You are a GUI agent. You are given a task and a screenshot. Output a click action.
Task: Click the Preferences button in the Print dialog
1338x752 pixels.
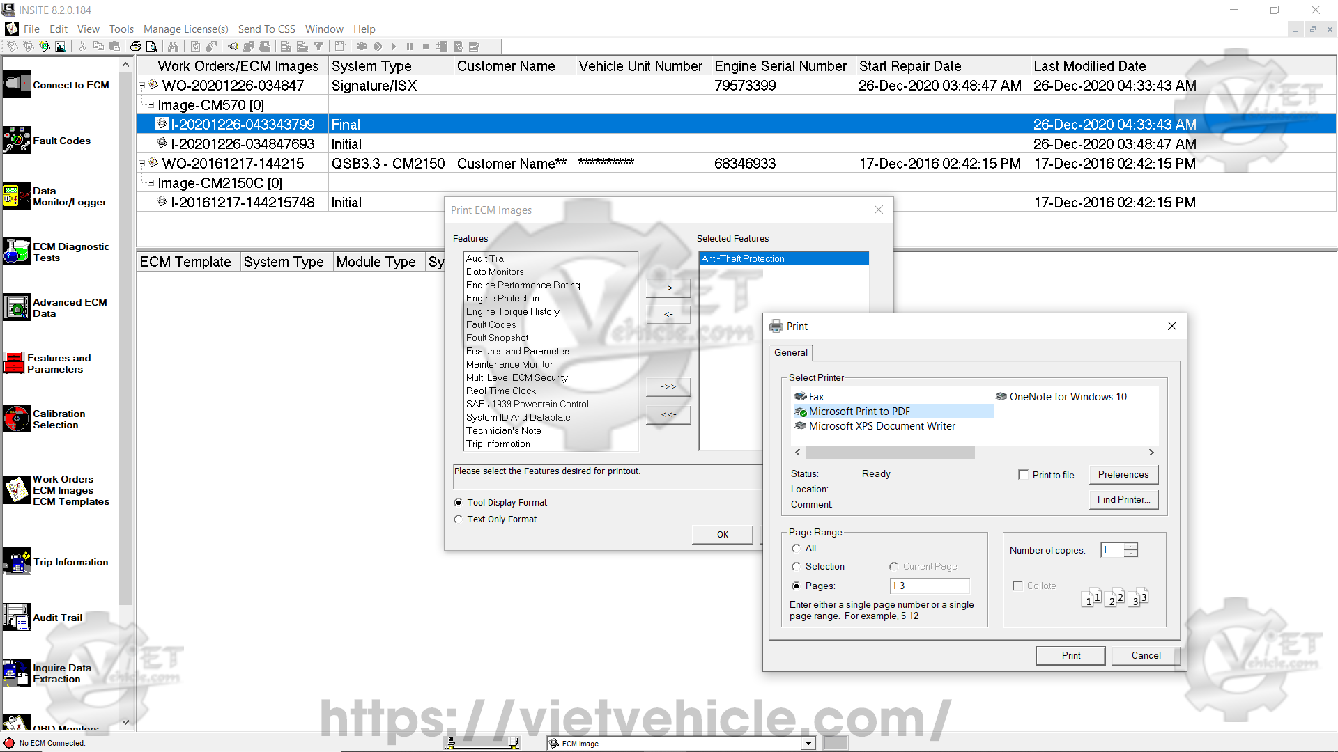[x=1123, y=475]
